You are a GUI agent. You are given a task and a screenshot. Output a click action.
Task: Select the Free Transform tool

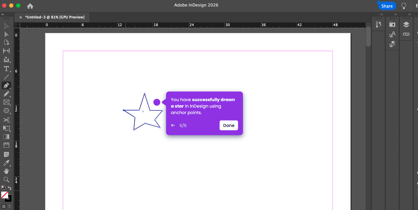tap(6, 128)
